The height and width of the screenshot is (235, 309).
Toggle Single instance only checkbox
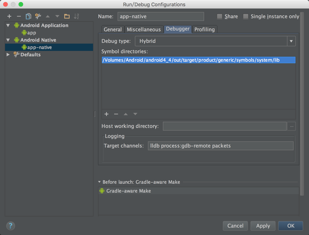(x=246, y=17)
